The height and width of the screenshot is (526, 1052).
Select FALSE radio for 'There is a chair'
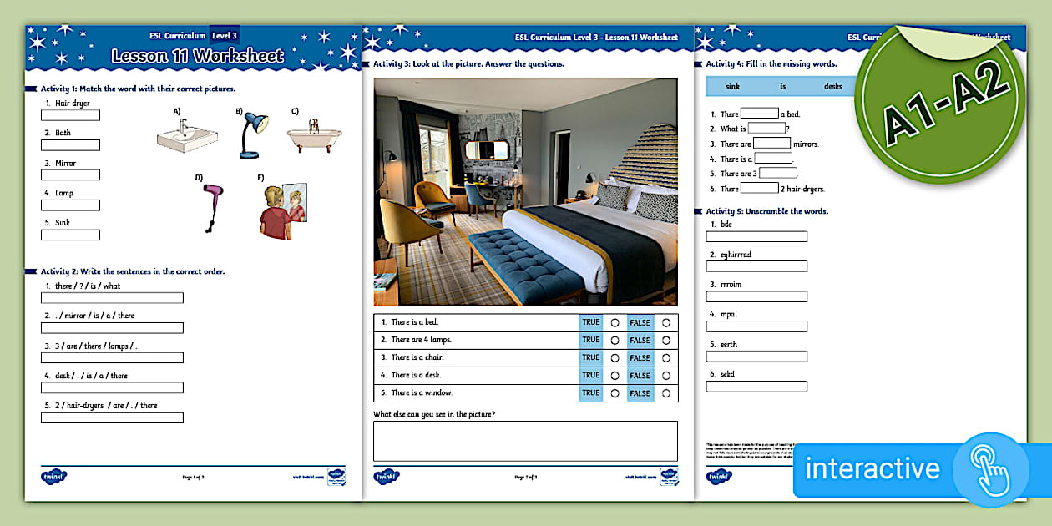click(x=665, y=358)
